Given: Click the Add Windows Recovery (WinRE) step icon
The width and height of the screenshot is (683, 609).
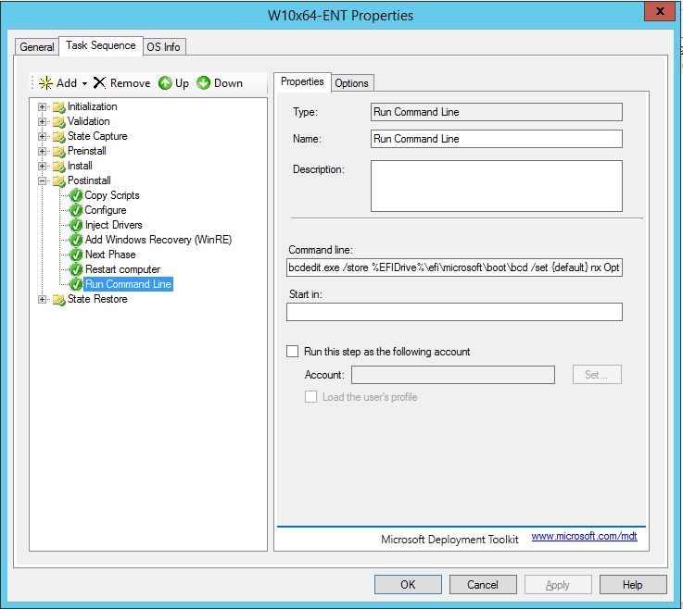Looking at the screenshot, I should (77, 240).
